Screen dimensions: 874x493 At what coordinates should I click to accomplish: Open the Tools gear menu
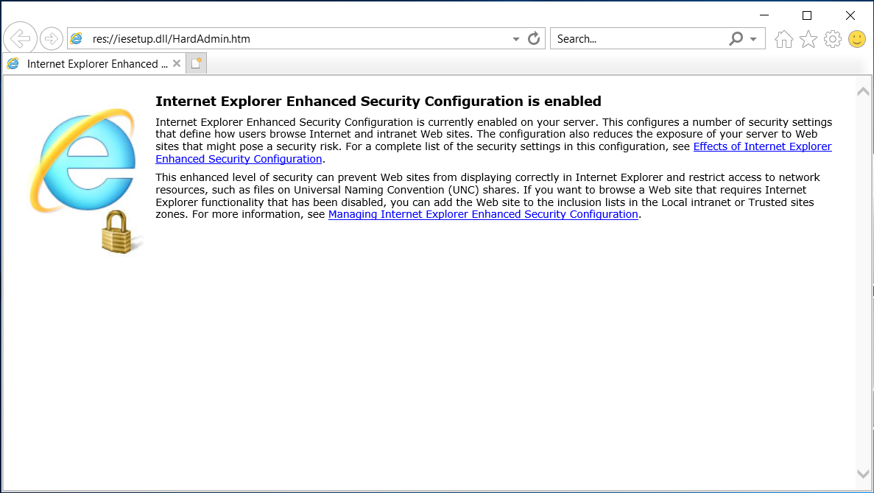pyautogui.click(x=833, y=39)
